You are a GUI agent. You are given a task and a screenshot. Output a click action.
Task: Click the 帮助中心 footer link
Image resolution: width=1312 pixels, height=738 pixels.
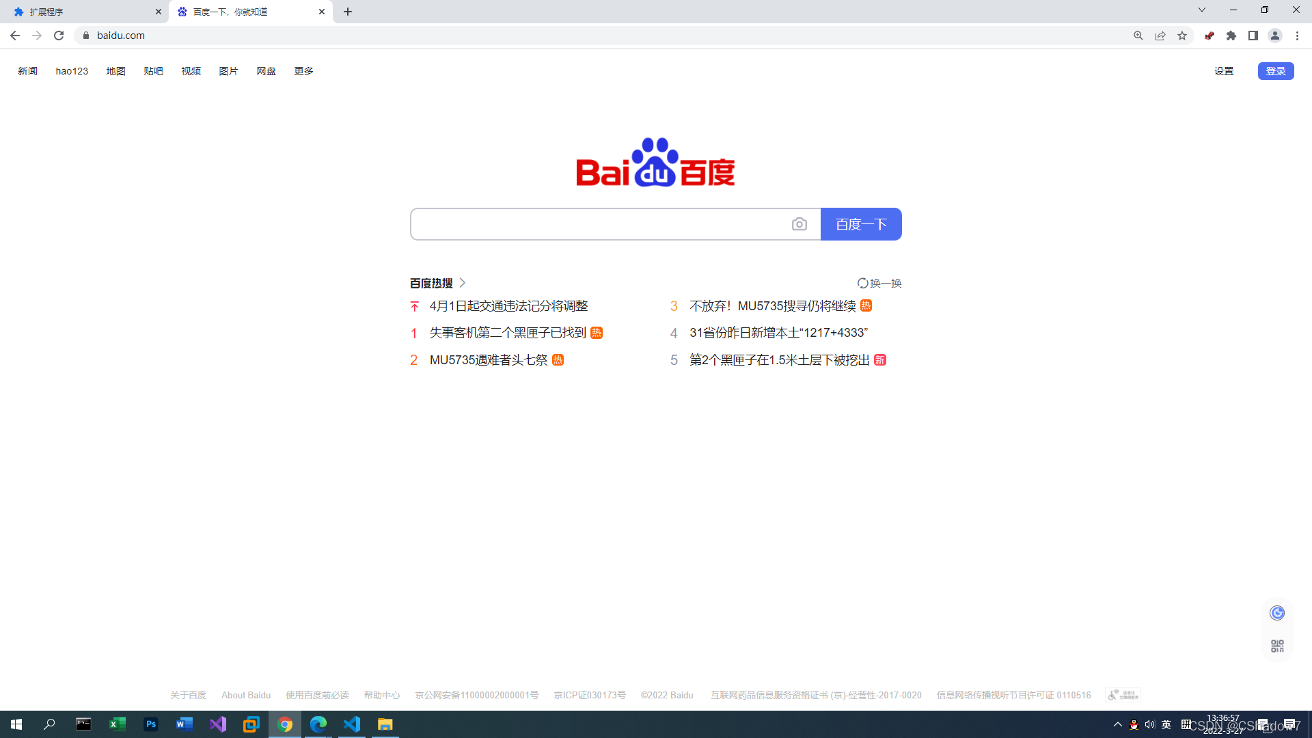click(x=382, y=695)
